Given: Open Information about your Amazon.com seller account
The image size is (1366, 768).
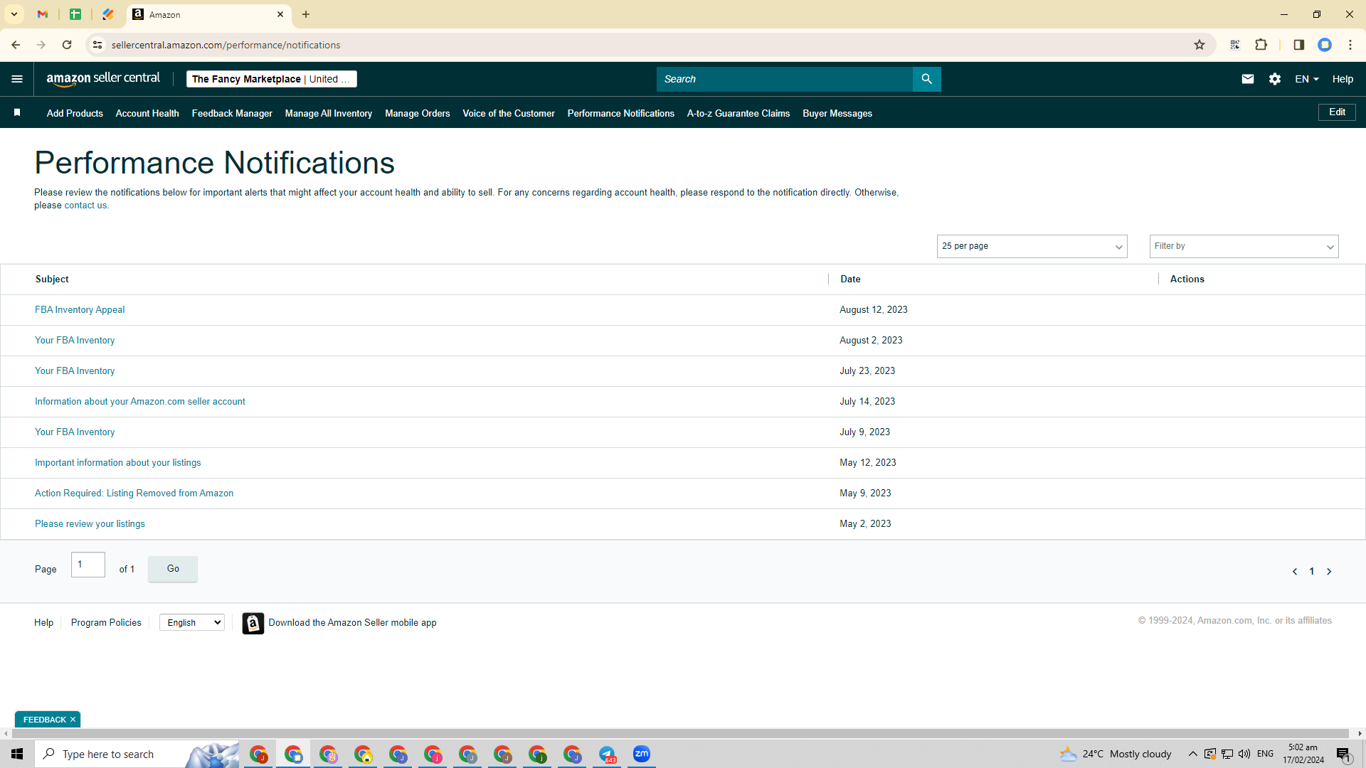Looking at the screenshot, I should (140, 402).
